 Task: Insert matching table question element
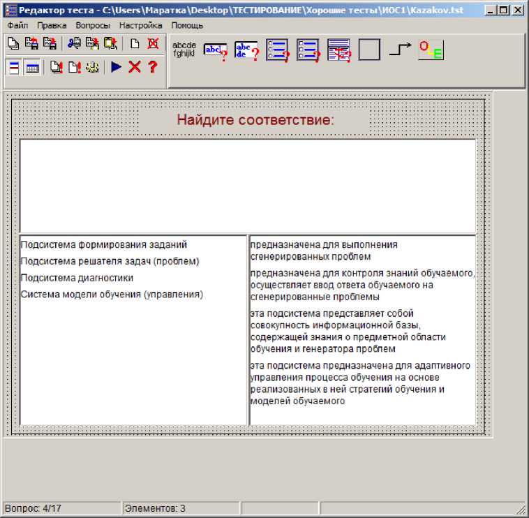point(339,50)
